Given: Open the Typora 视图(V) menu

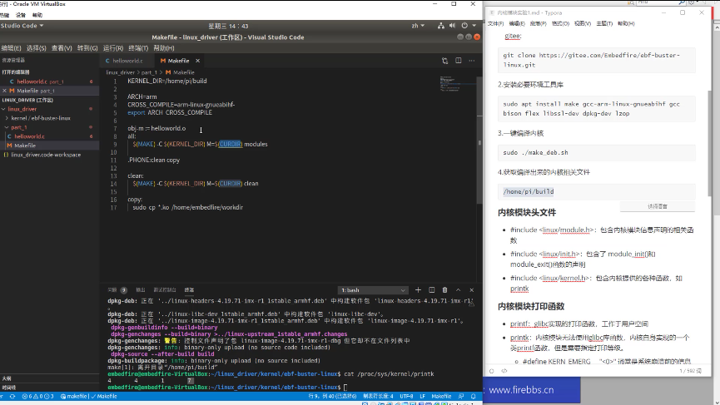Looking at the screenshot, I should pos(583,23).
